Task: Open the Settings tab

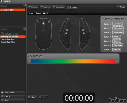Action: 45,7
